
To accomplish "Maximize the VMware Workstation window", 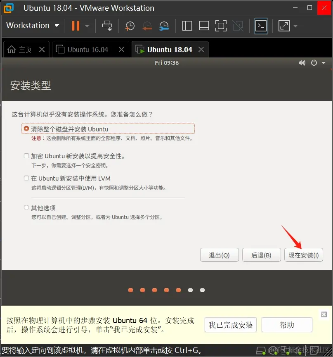I will (x=309, y=8).
